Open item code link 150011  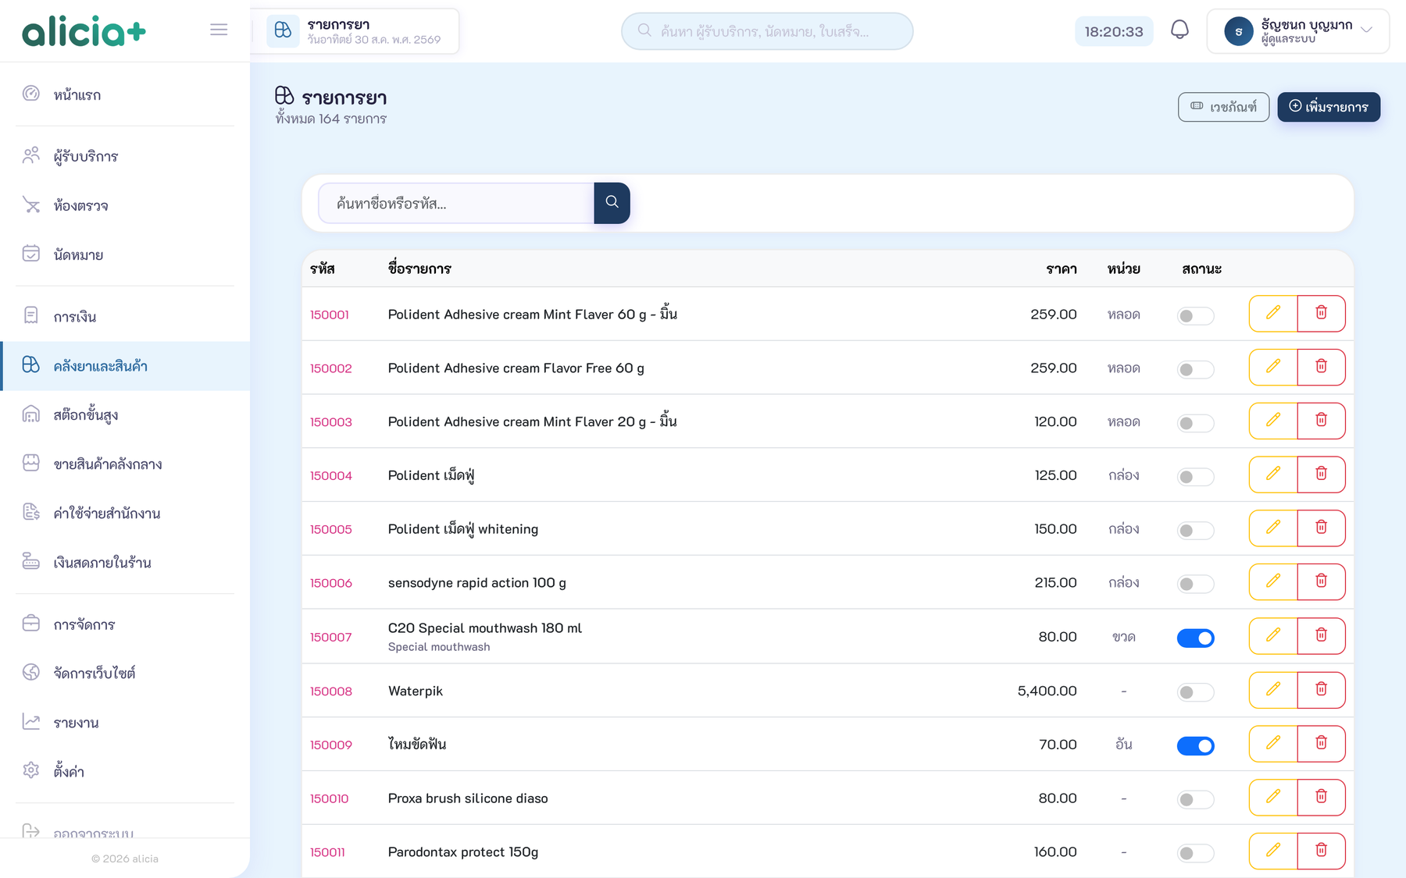click(327, 852)
